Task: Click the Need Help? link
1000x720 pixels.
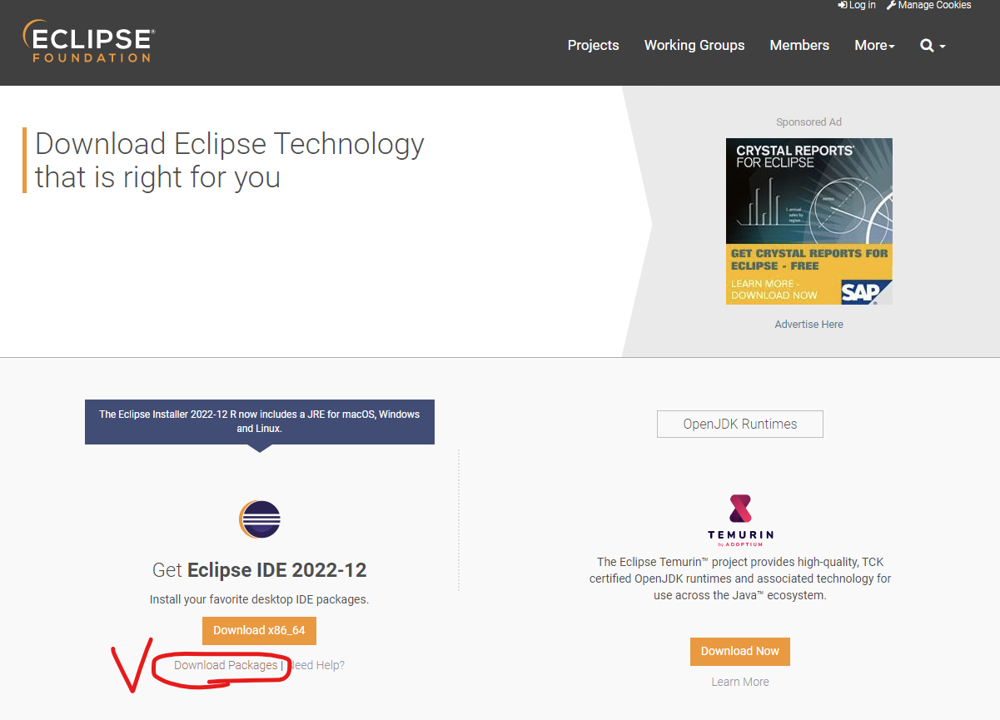Action: point(317,665)
